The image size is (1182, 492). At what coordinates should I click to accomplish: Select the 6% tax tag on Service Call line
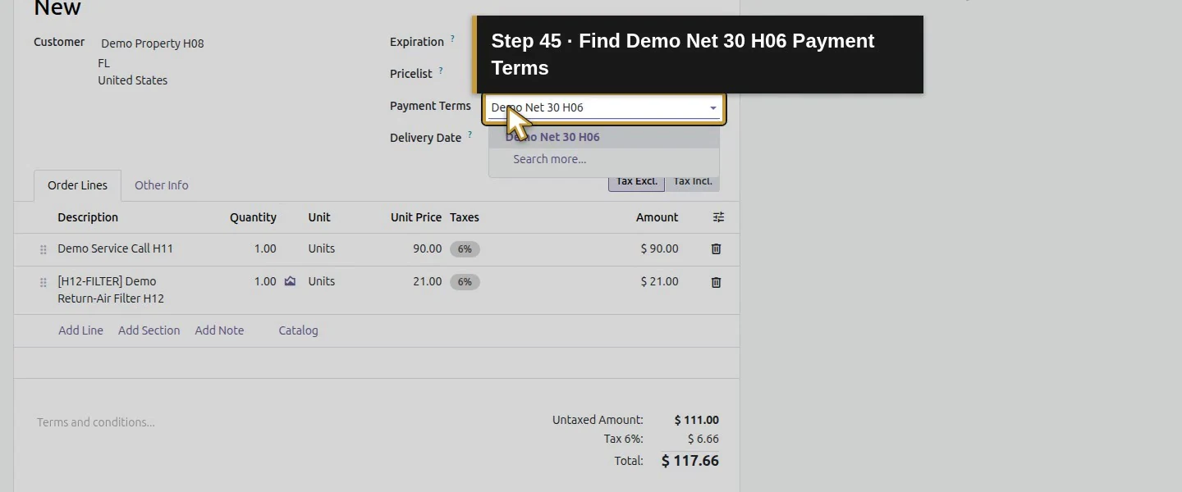465,249
